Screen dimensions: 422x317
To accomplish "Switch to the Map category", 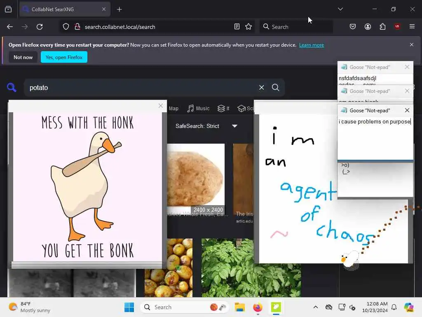I will coord(173,109).
